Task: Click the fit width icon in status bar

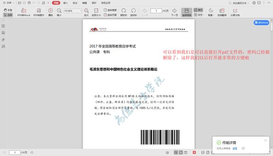Action: (203, 152)
